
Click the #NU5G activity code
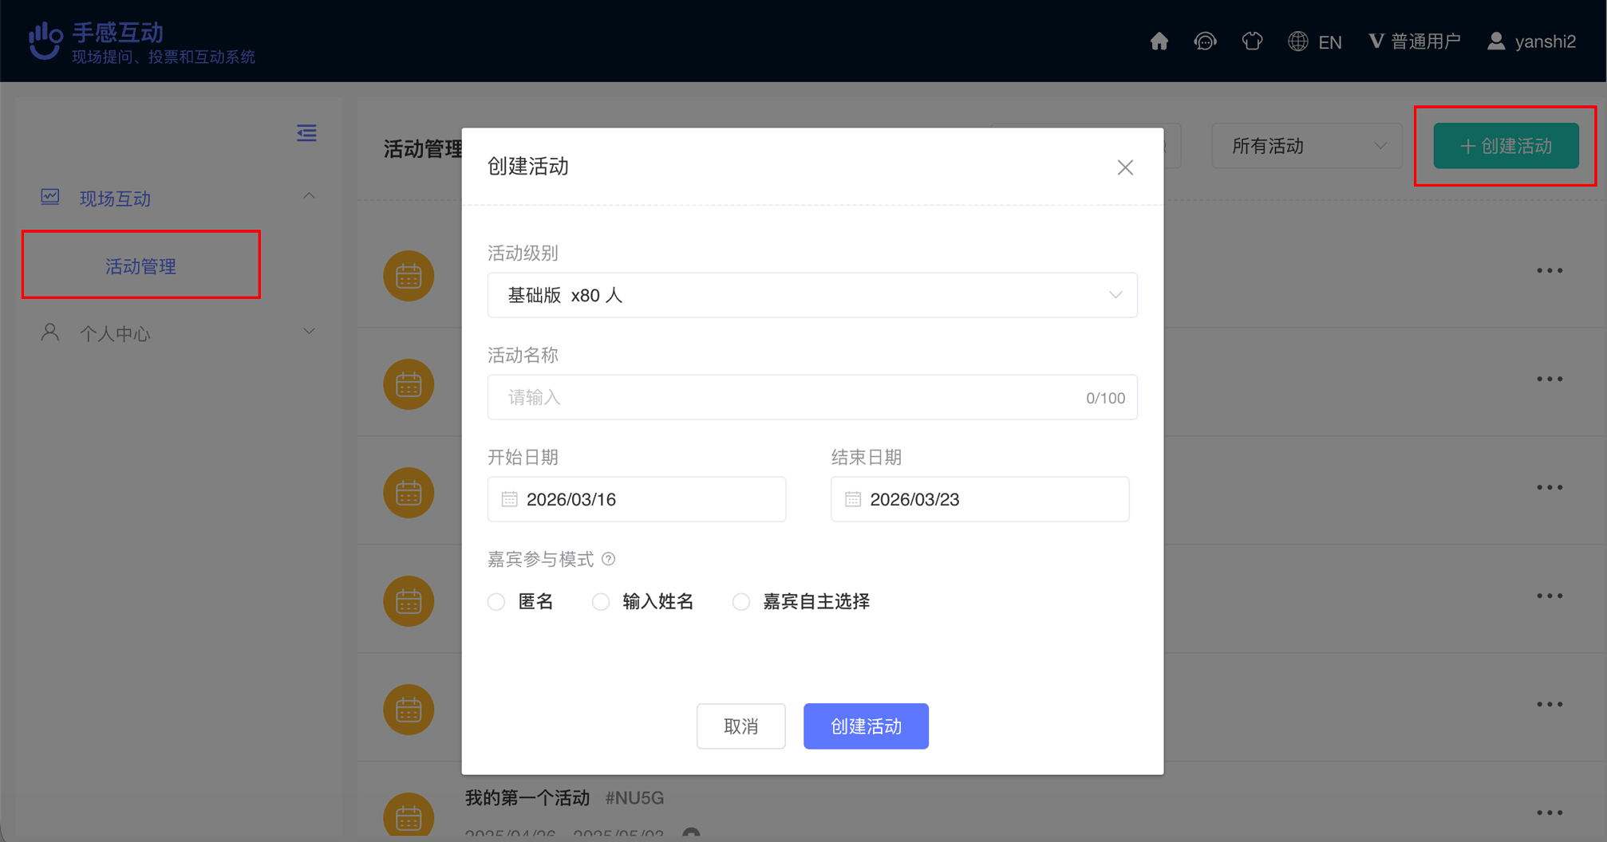coord(634,798)
